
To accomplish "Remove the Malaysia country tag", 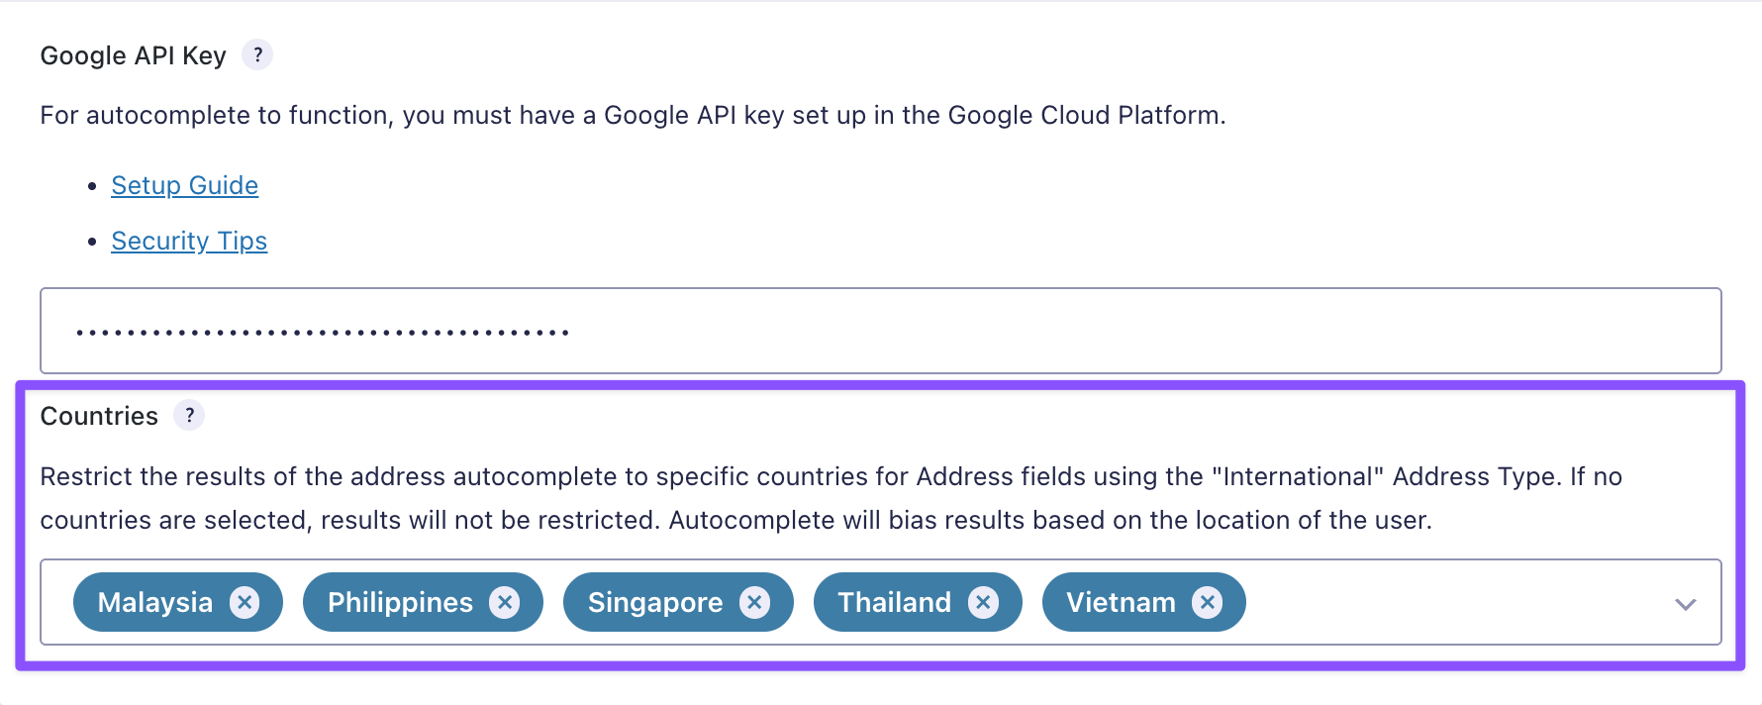I will 245,602.
